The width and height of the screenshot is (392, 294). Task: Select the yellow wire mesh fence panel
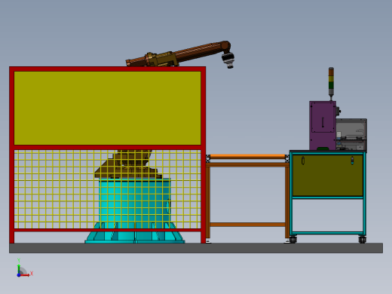tap(108, 189)
